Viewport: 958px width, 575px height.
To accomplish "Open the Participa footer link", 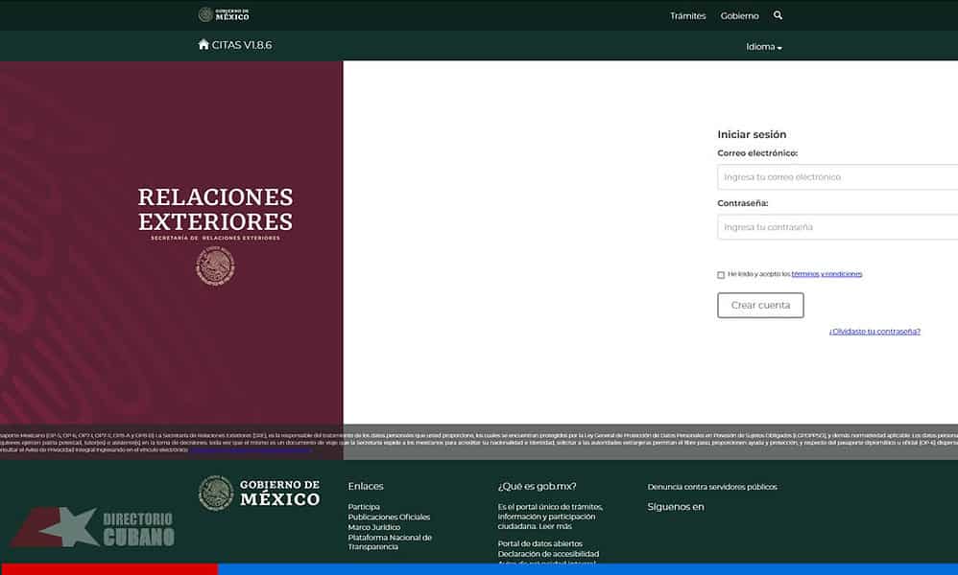I will click(x=364, y=507).
